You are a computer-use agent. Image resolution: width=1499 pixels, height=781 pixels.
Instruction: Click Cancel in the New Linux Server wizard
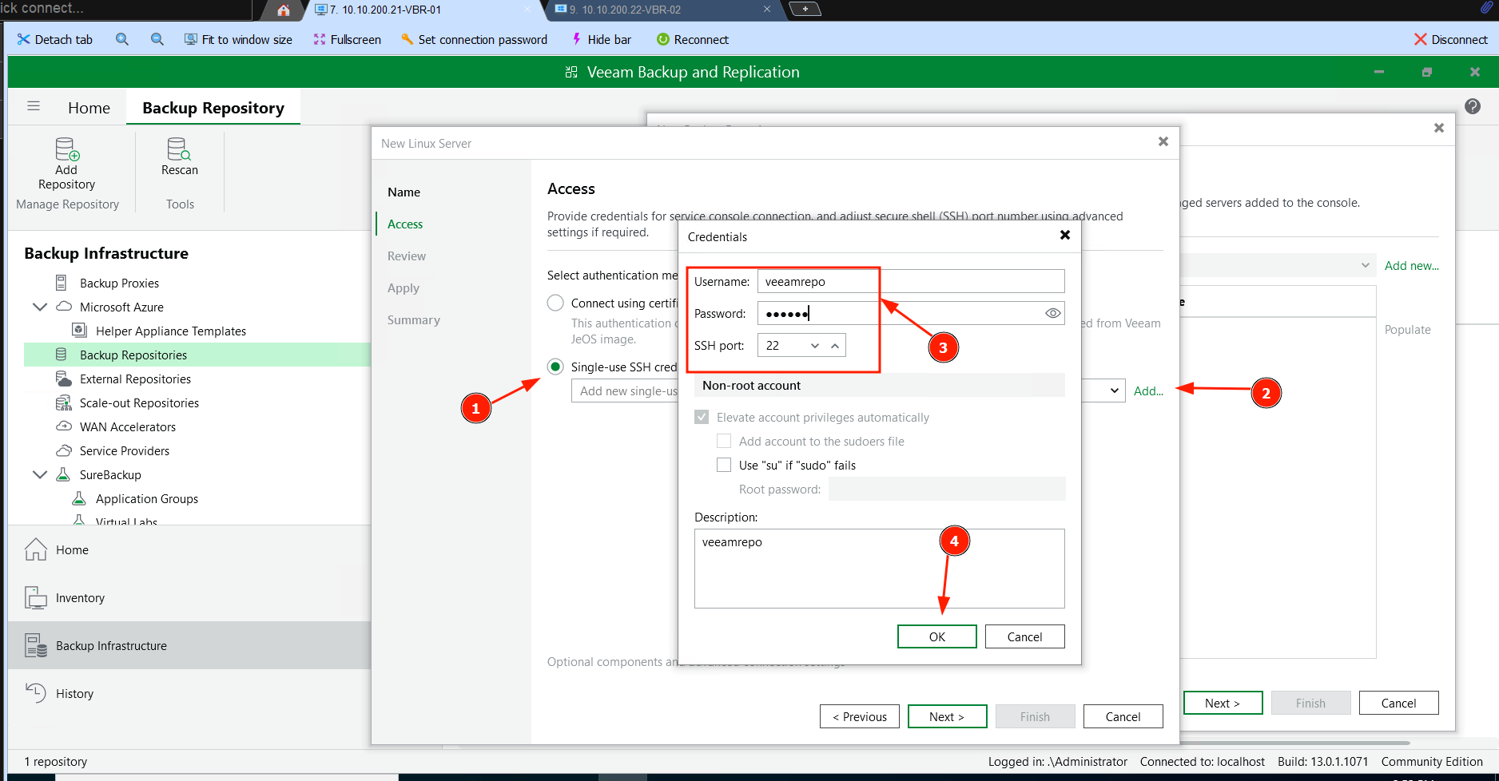pyautogui.click(x=1123, y=716)
